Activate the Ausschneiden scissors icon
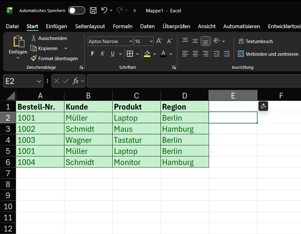Image resolution: width=301 pixels, height=234 pixels. (33, 38)
